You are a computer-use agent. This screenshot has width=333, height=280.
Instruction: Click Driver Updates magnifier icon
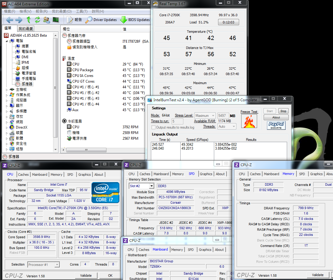(x=89, y=20)
